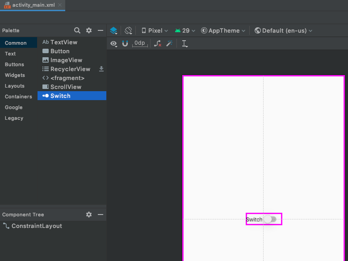Open the Default (en-us) locale dropdown
This screenshot has height=261, width=348.
pos(283,31)
